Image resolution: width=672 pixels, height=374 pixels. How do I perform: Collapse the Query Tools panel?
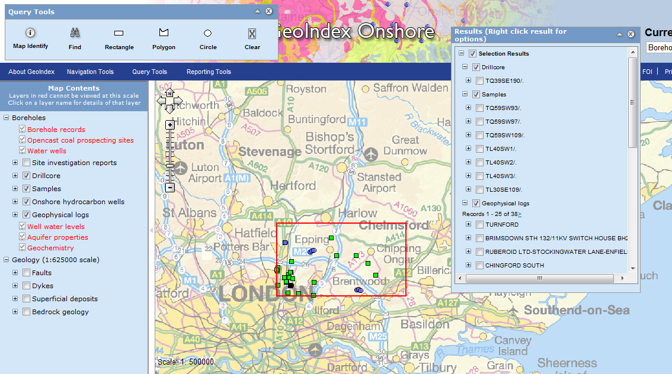coord(257,11)
